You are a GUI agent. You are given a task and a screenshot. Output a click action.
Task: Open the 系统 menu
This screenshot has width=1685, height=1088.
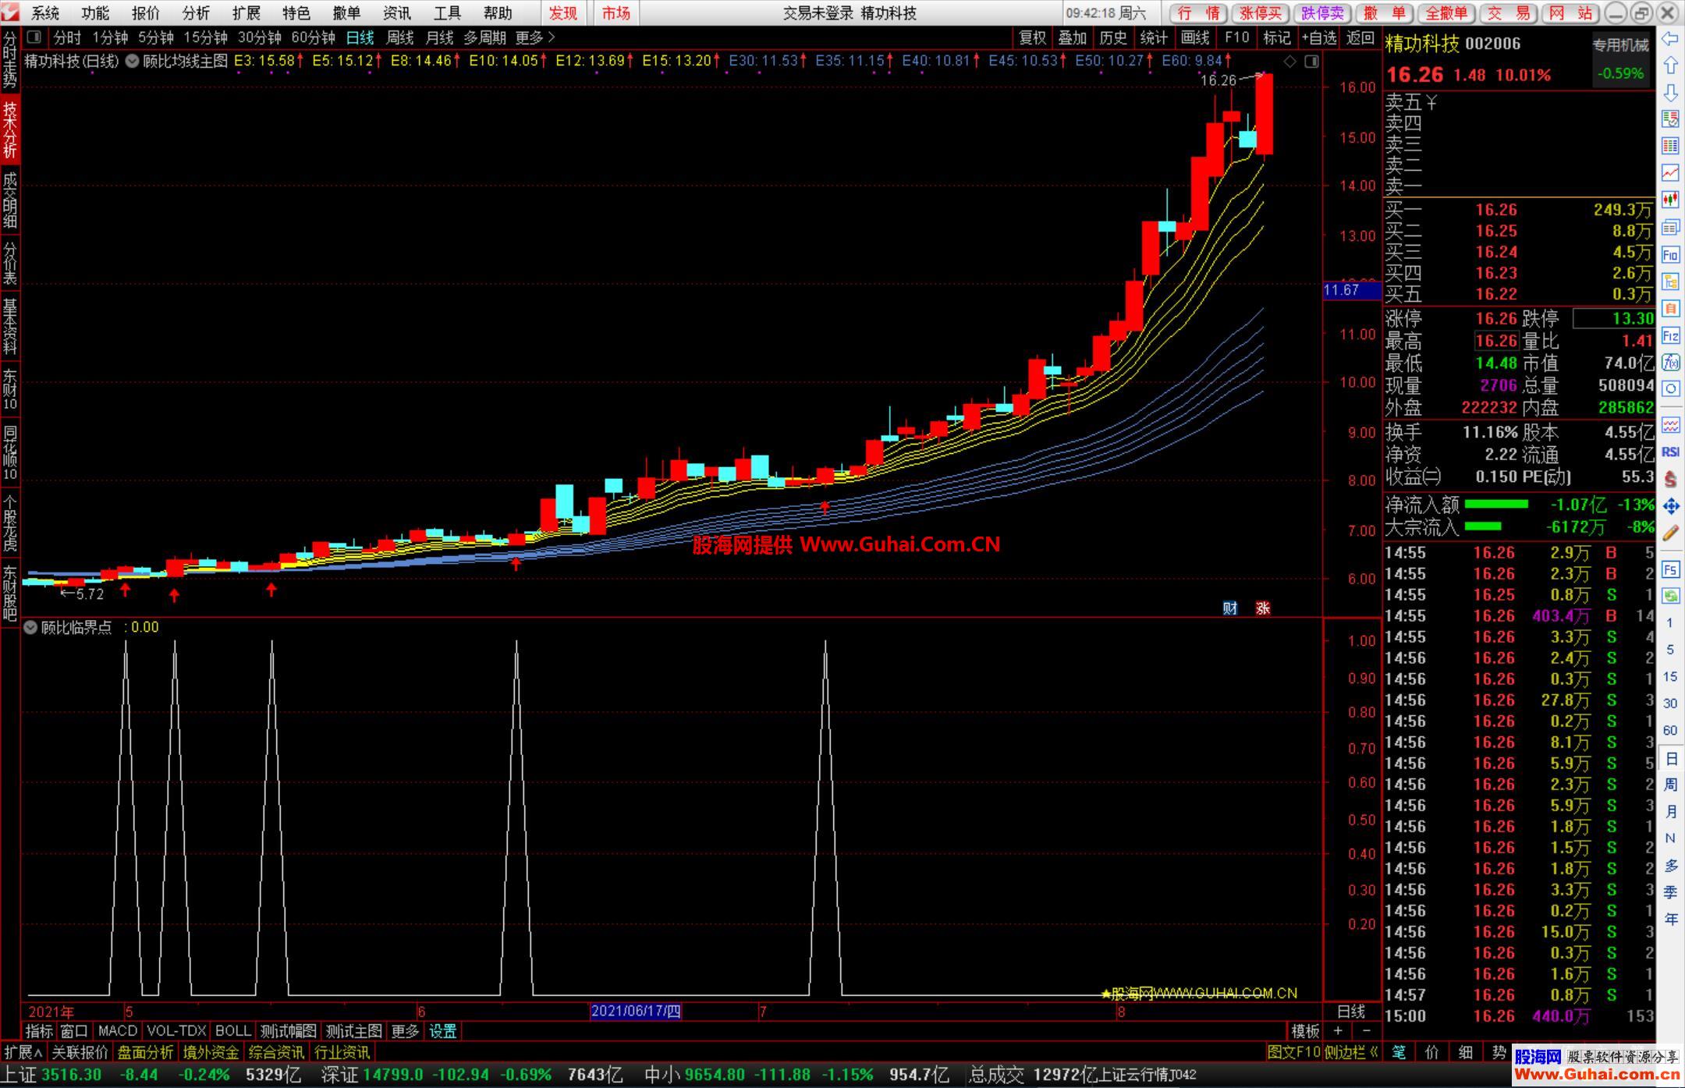click(x=45, y=12)
